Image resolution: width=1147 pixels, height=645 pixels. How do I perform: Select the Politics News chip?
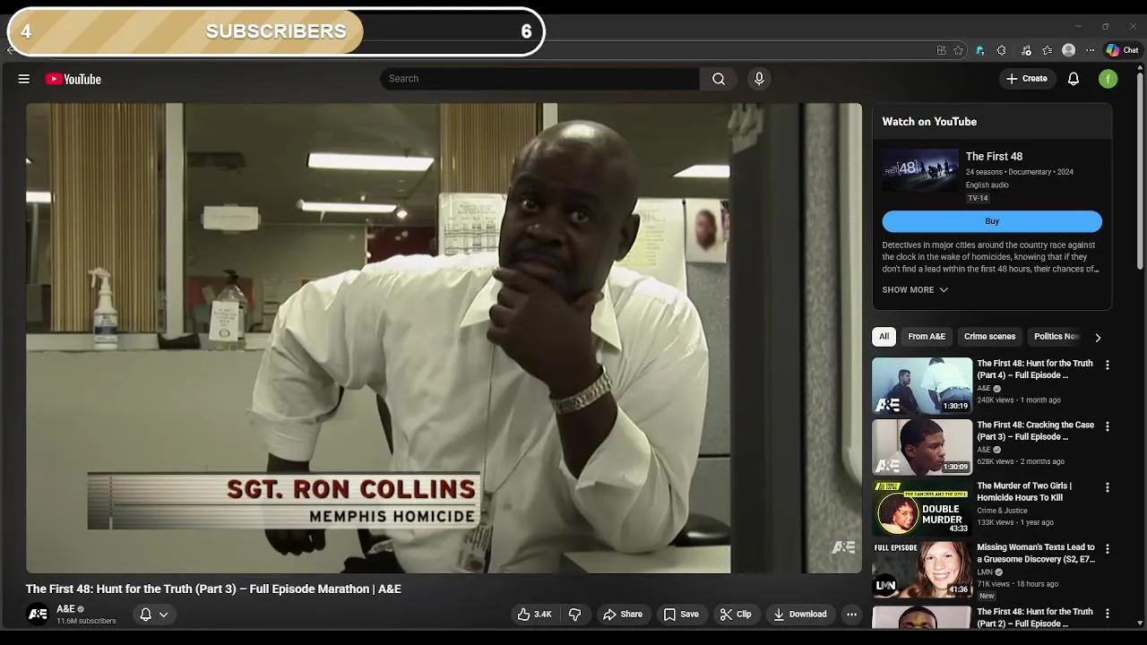tap(1056, 337)
